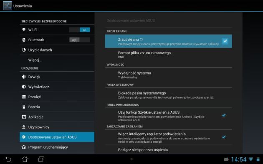The height and width of the screenshot is (164, 263).
Task: Toggle the Wi-Fi switch off
Action: tap(80, 30)
